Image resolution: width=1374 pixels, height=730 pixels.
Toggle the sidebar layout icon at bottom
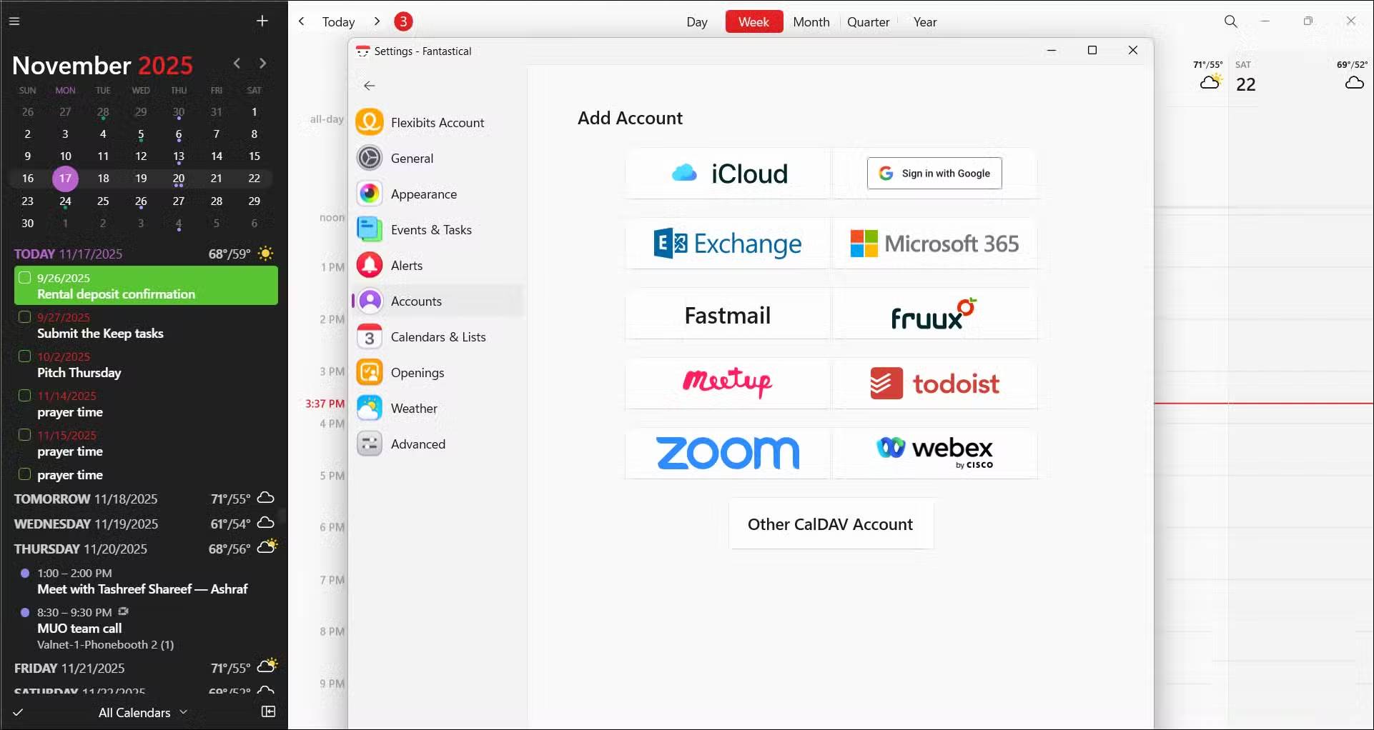pos(269,711)
